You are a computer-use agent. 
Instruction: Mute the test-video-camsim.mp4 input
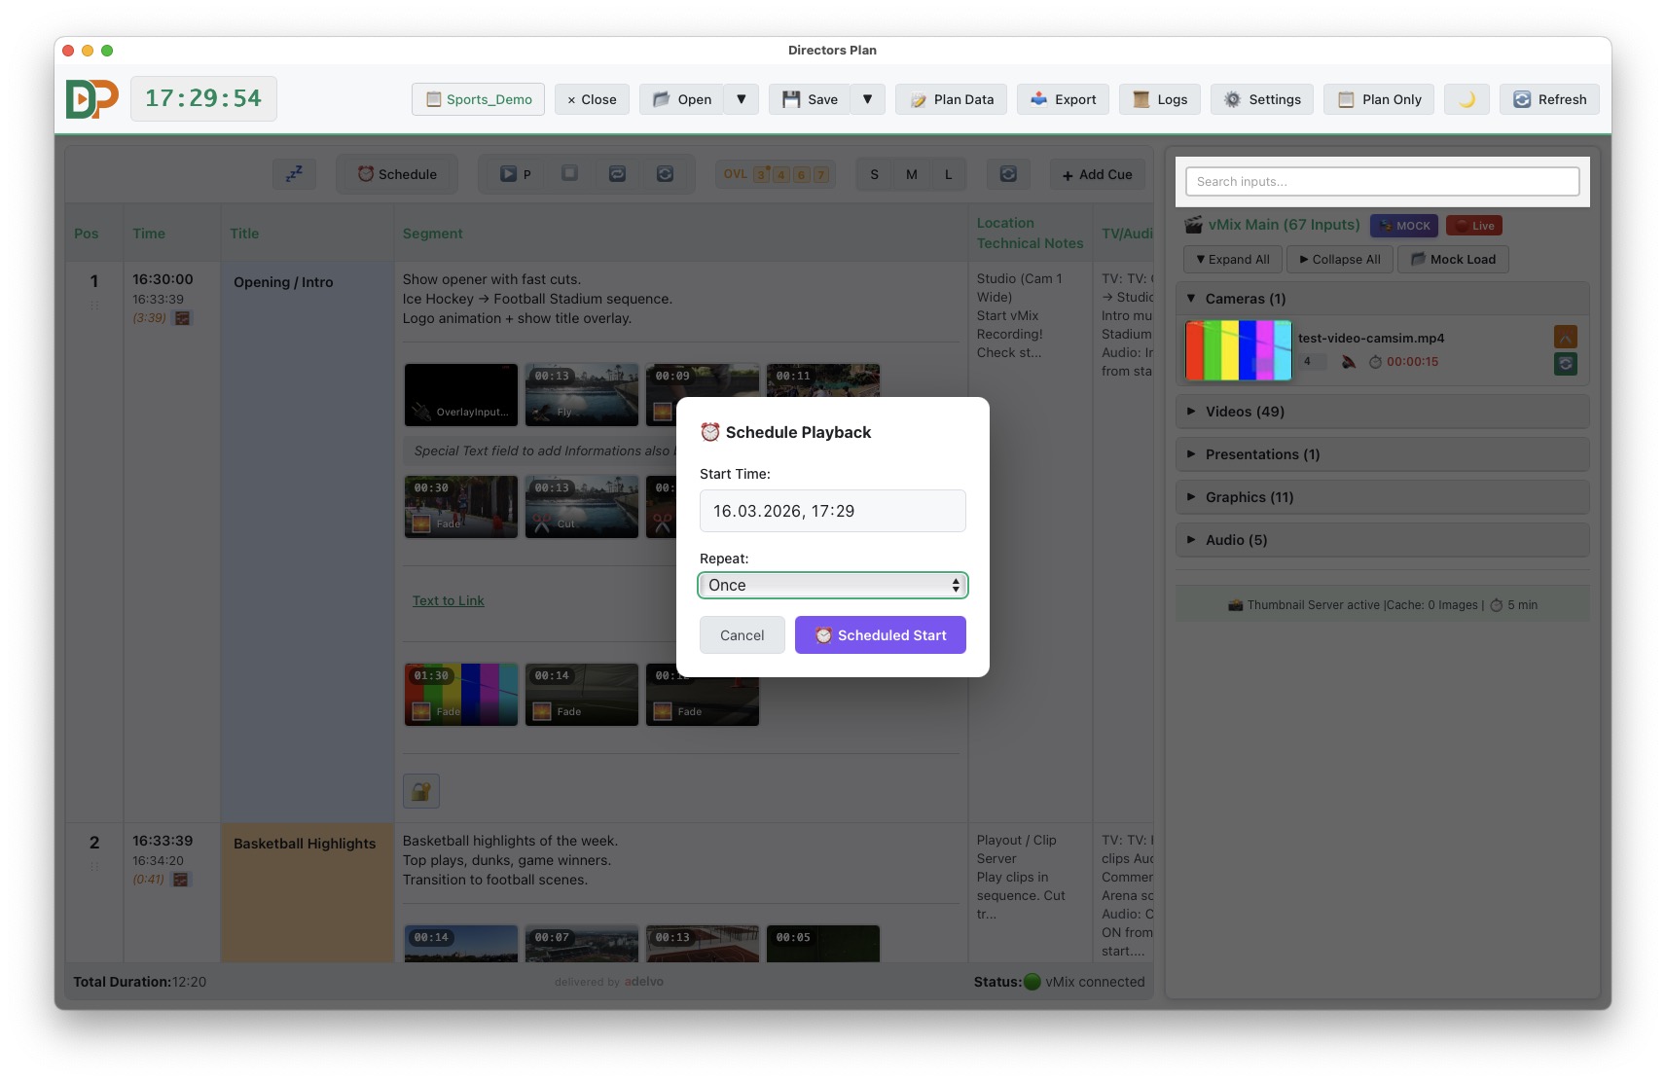pos(1349,361)
